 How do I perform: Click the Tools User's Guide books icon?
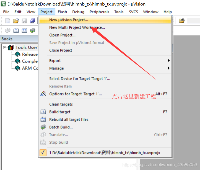pyautogui.click(x=11, y=48)
